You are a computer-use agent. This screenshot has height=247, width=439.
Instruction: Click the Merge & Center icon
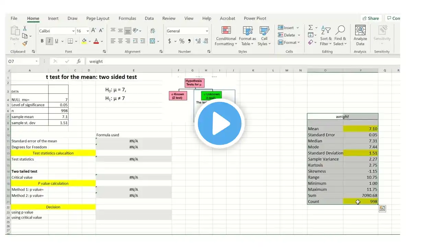[x=153, y=41]
